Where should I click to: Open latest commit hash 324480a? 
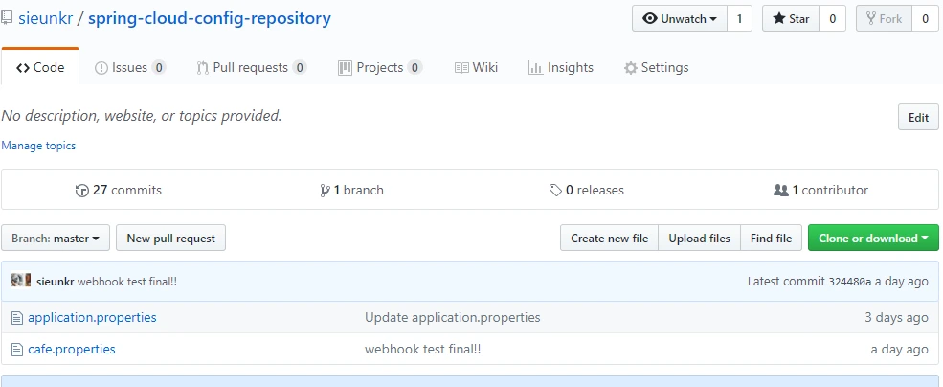(x=849, y=282)
